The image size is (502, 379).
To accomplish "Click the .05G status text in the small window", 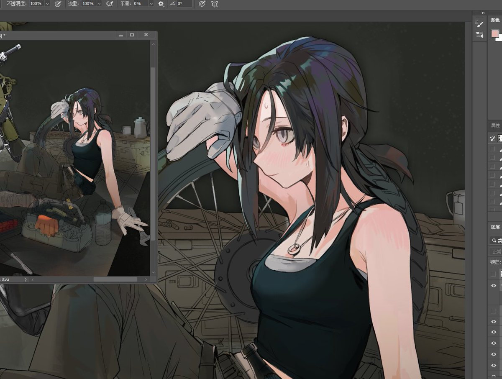I will (x=5, y=279).
